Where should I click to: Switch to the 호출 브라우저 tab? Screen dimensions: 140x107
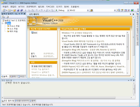pyautogui.click(x=22, y=101)
